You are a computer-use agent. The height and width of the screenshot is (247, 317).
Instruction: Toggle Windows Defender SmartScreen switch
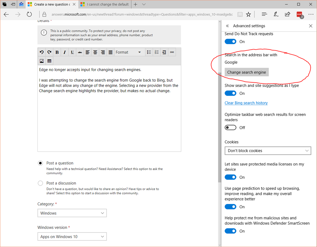click(230, 231)
